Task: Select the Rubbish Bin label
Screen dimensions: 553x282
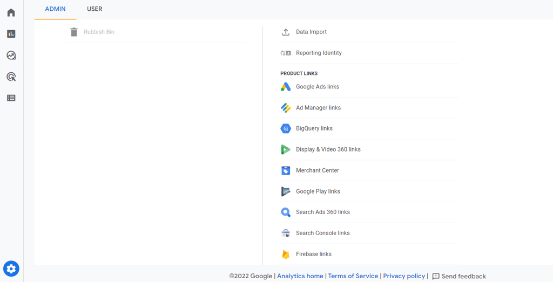Action: (99, 32)
